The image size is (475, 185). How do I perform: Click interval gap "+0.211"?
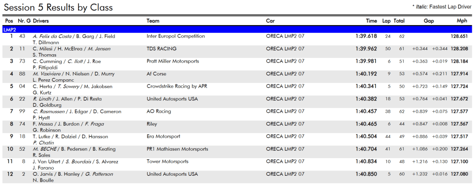tap(440, 74)
